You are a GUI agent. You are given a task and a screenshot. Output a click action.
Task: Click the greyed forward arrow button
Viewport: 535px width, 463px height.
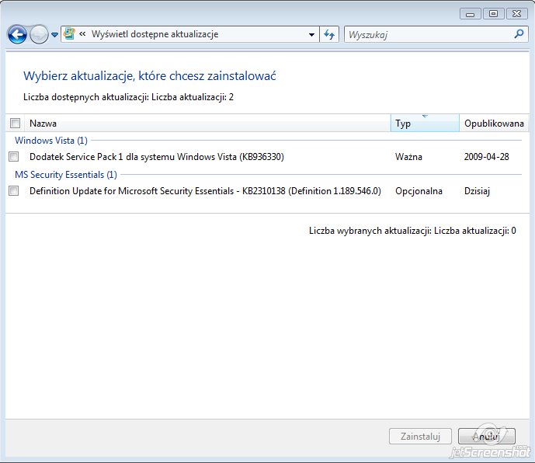pos(39,34)
